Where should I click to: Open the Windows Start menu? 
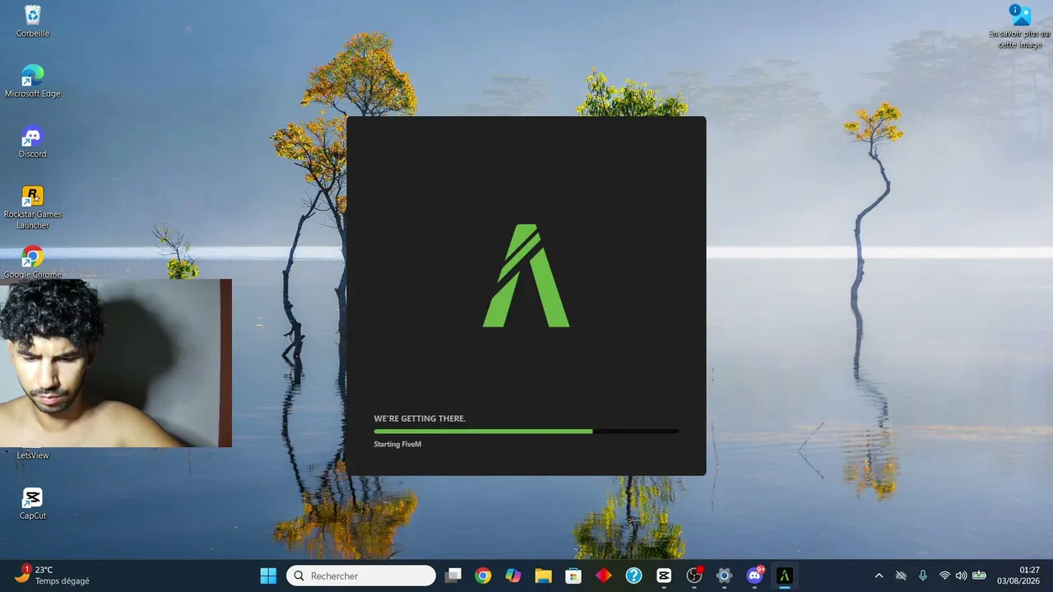tap(268, 576)
